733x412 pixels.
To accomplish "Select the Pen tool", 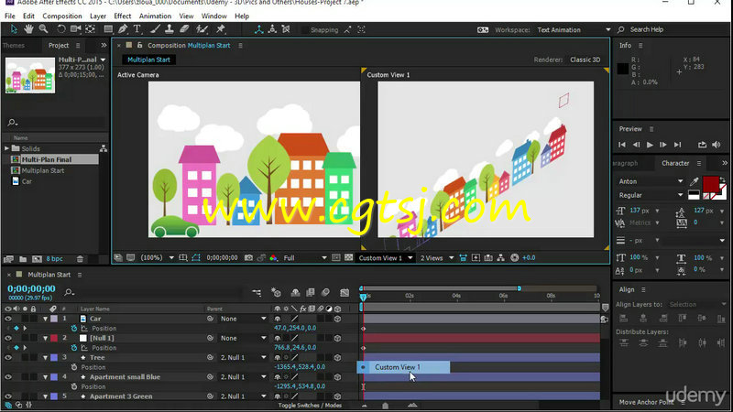I will (x=123, y=29).
